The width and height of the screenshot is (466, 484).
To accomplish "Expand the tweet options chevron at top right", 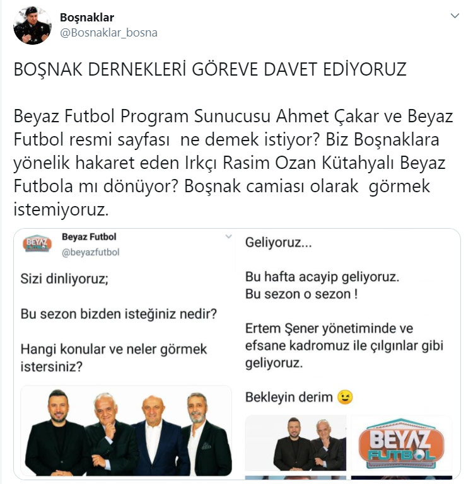I will coord(455,16).
